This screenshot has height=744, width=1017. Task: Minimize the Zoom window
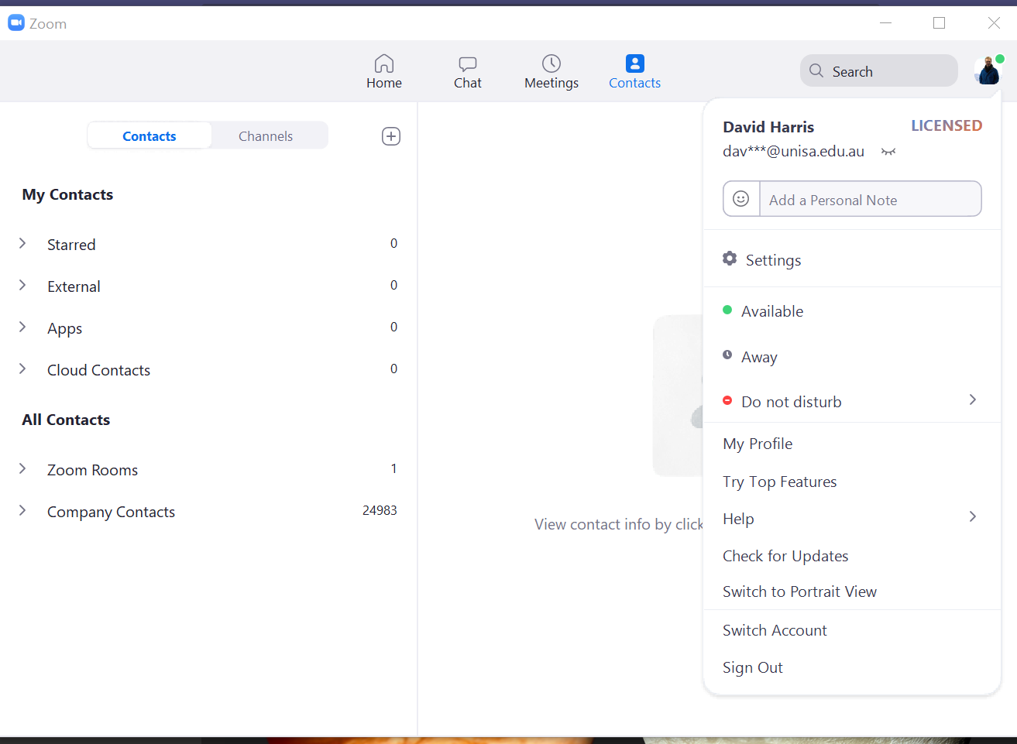886,23
